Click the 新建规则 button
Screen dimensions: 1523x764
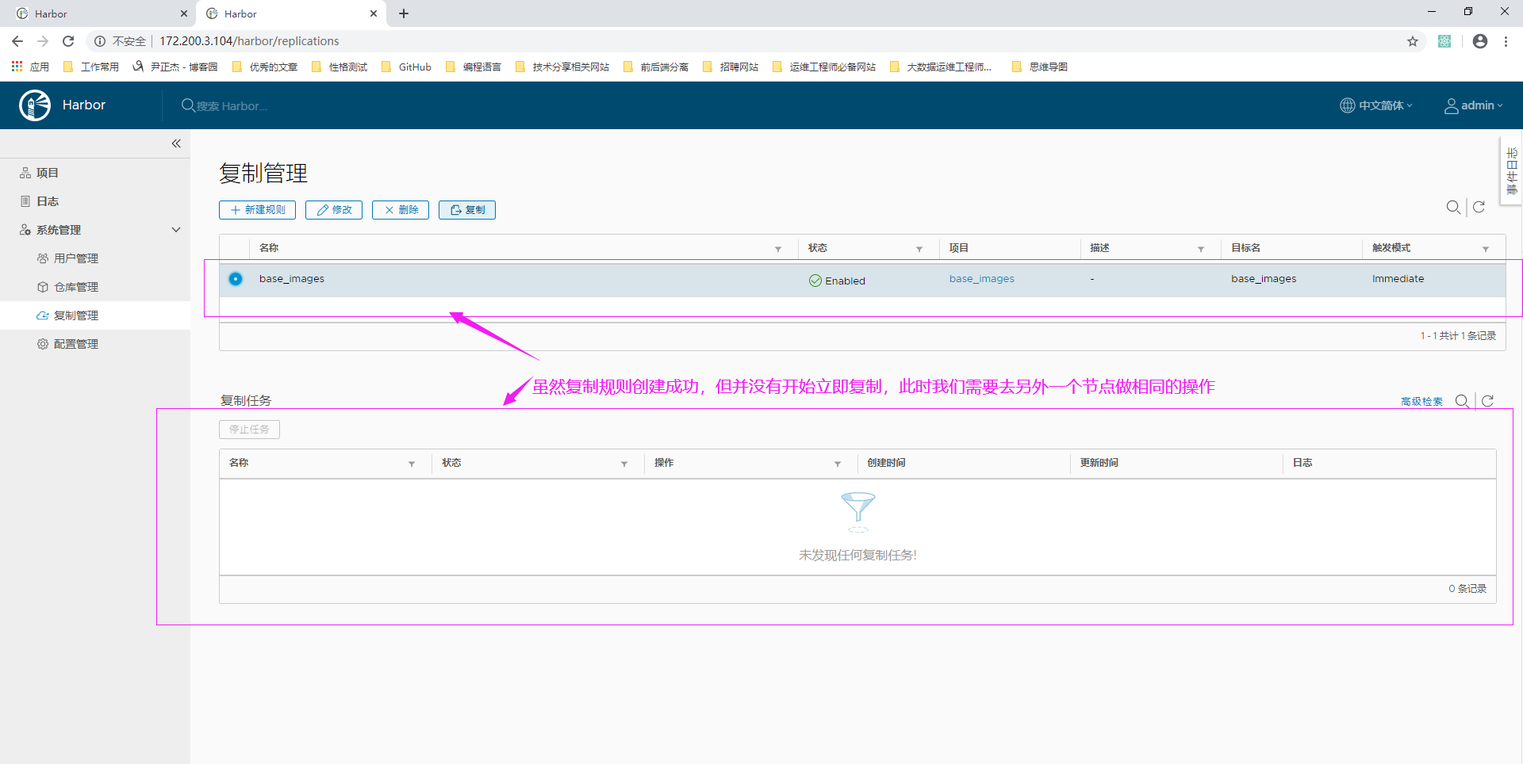point(257,210)
